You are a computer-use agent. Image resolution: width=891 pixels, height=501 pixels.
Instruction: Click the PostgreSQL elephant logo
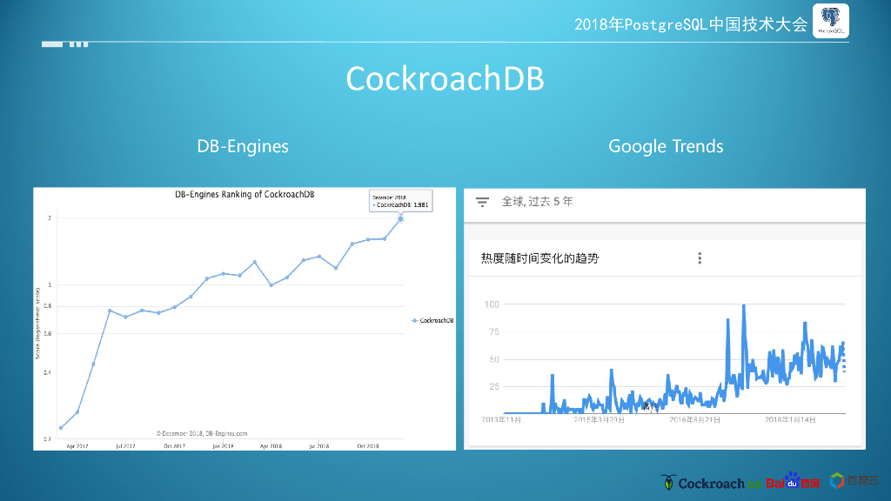pyautogui.click(x=831, y=21)
